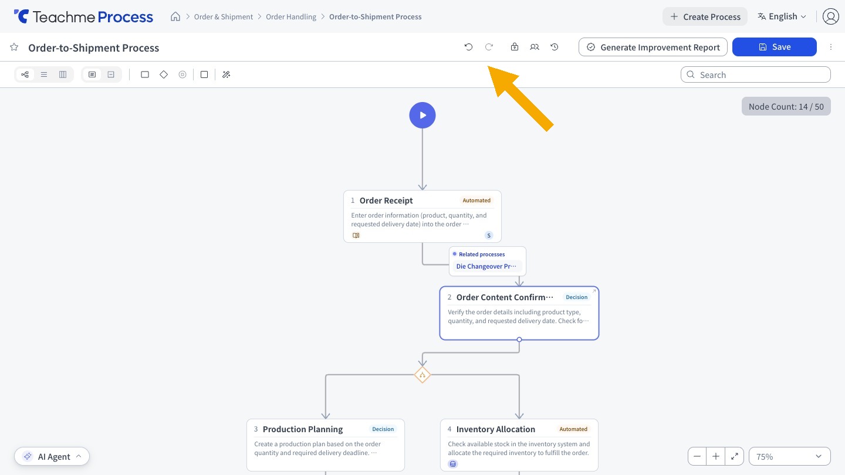Image resolution: width=845 pixels, height=475 pixels.
Task: Undo the last edit
Action: [x=468, y=47]
